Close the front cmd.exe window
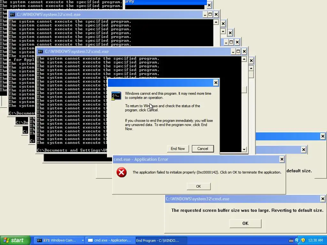Screen dimensions: 327x245 244,51
